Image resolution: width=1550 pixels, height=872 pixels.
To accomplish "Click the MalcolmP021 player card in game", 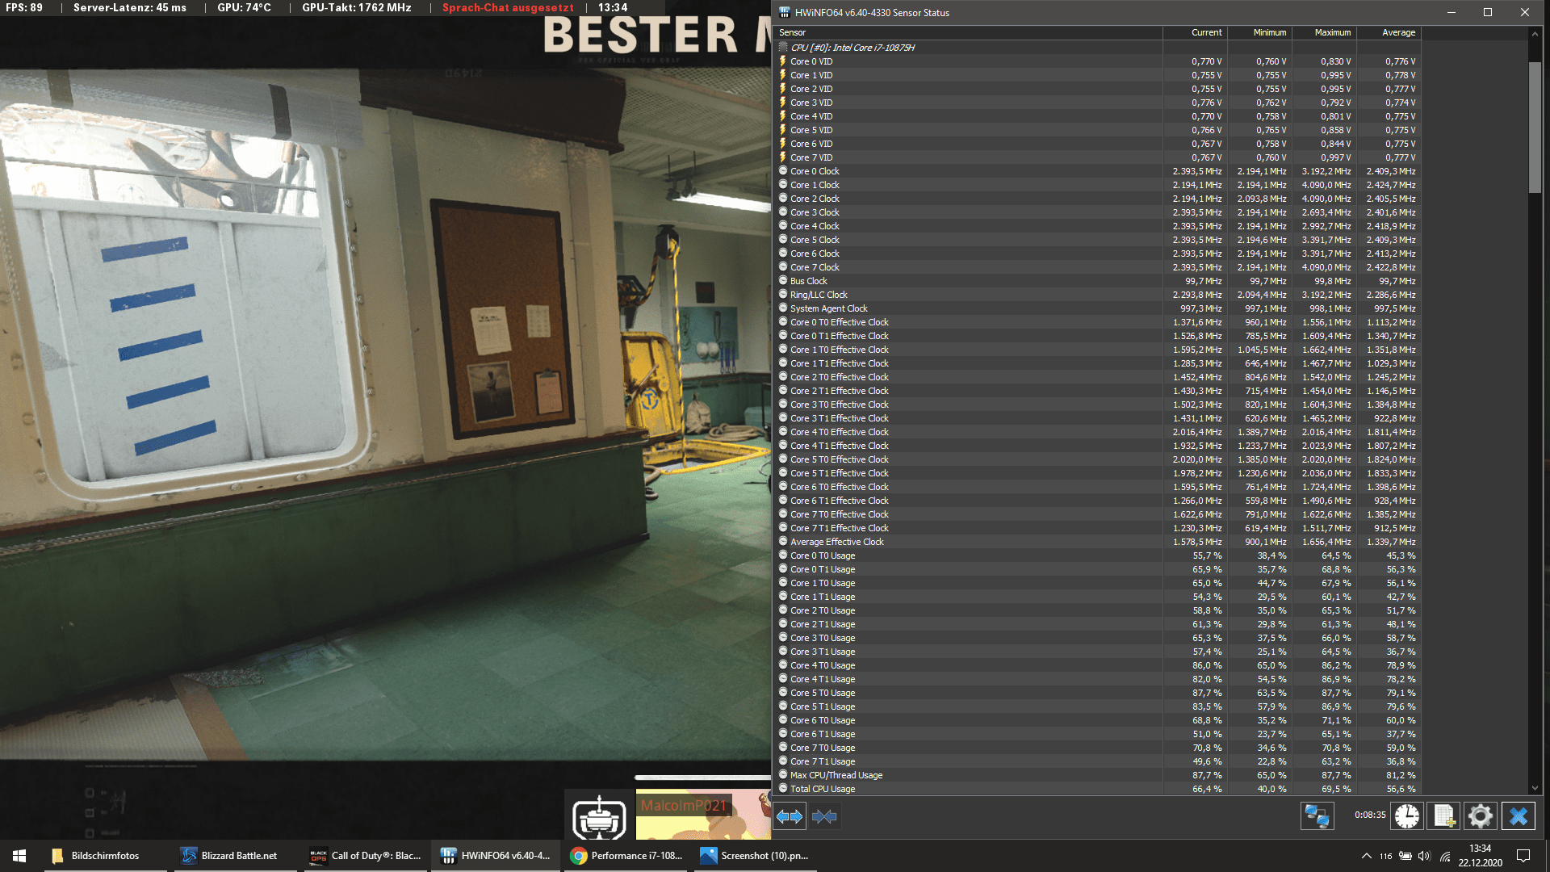I will pos(703,815).
